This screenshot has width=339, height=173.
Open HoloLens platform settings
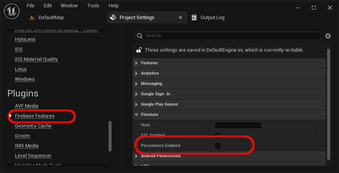pos(25,39)
